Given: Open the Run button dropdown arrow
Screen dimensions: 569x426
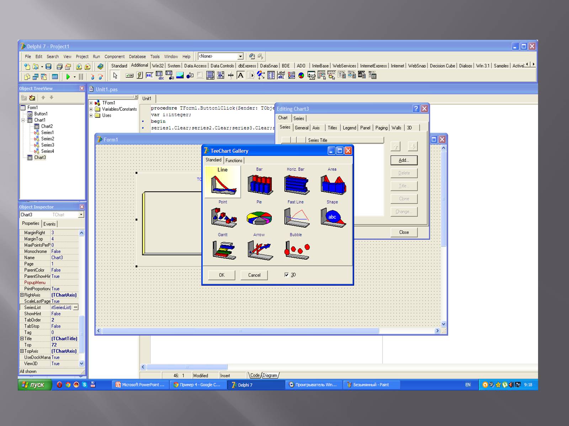Looking at the screenshot, I should tap(74, 76).
